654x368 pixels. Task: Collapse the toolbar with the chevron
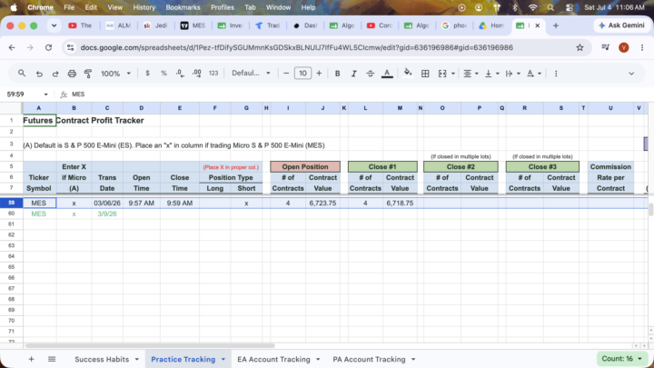631,74
